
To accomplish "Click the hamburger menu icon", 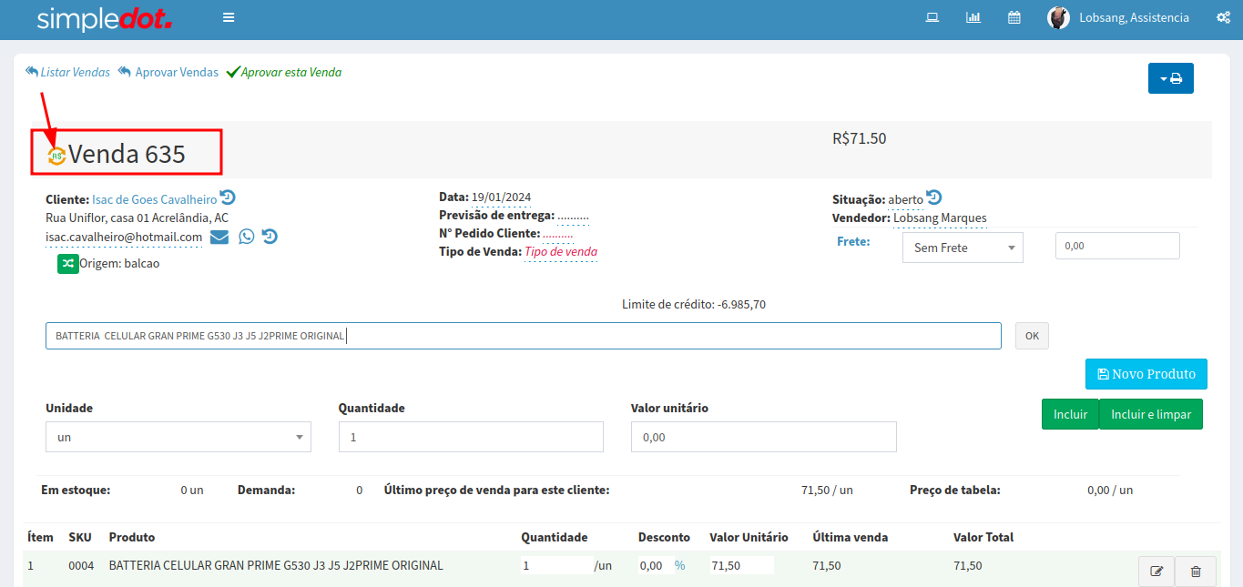I will [229, 17].
